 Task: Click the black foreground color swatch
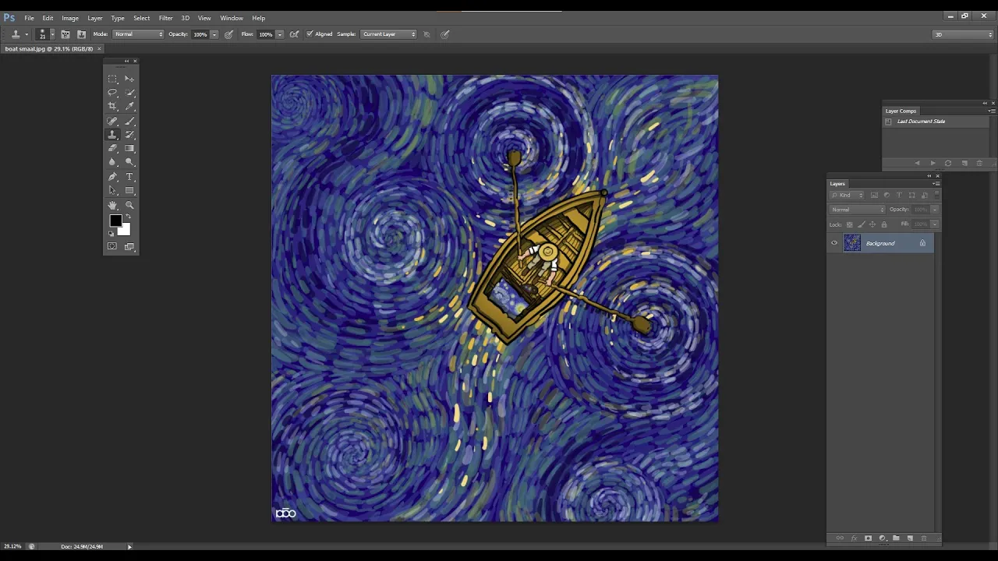click(115, 221)
